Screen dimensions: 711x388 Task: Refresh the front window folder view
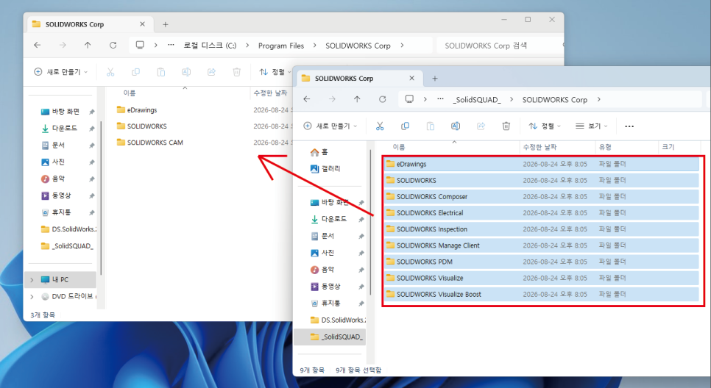[383, 99]
